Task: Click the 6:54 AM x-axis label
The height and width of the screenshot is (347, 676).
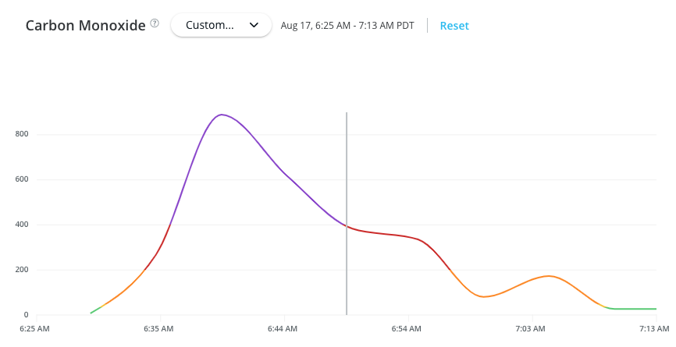Action: click(406, 329)
